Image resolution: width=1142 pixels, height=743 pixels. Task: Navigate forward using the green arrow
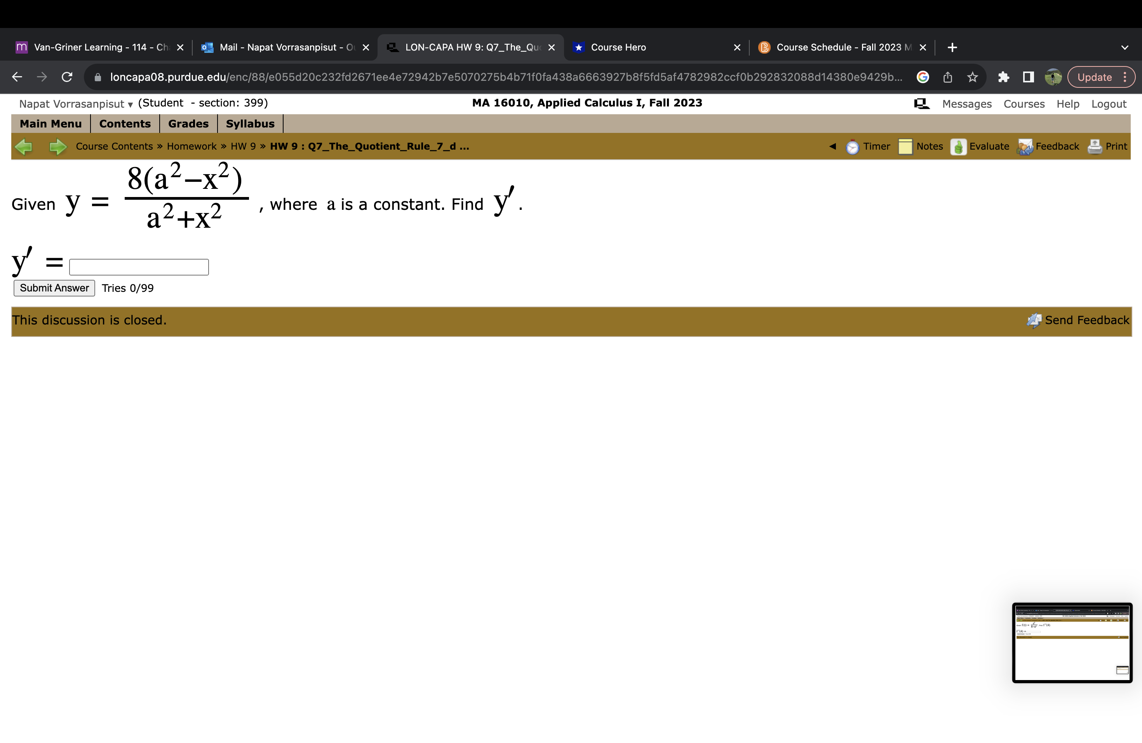click(57, 147)
